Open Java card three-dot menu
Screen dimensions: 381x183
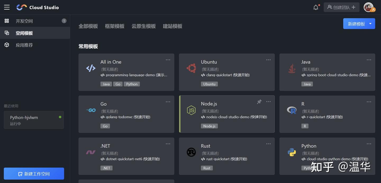click(x=369, y=60)
